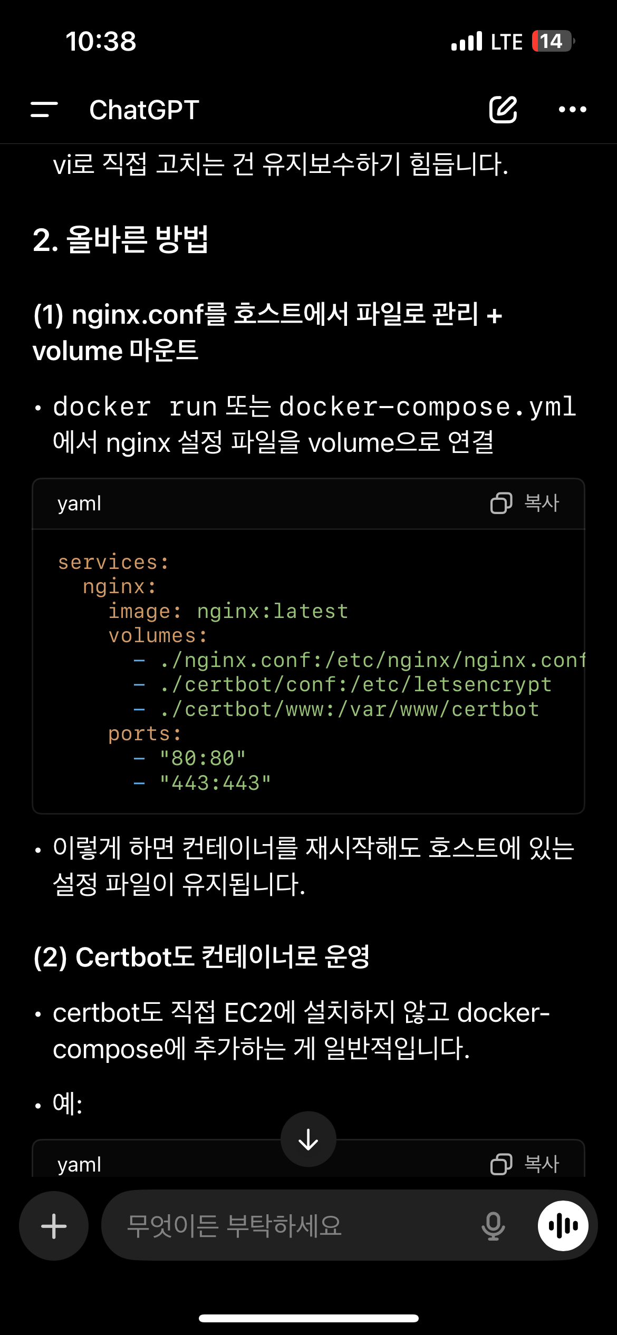
Task: Tap the scroll-to-bottom arrow button
Action: pos(308,1139)
